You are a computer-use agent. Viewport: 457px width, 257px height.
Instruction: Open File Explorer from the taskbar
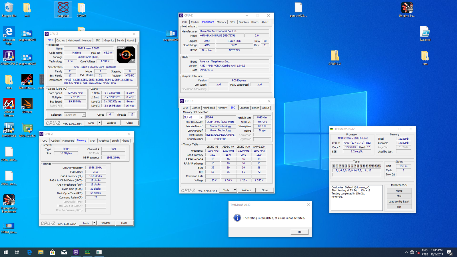(41, 252)
